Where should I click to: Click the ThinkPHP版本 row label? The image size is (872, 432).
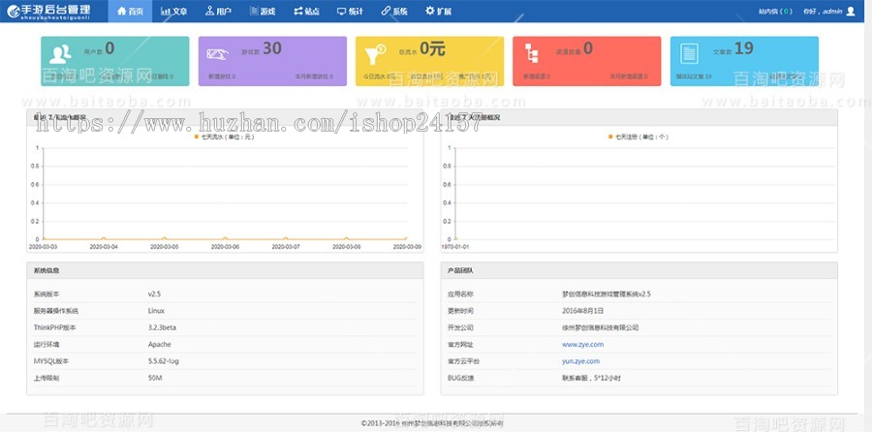[x=54, y=327]
